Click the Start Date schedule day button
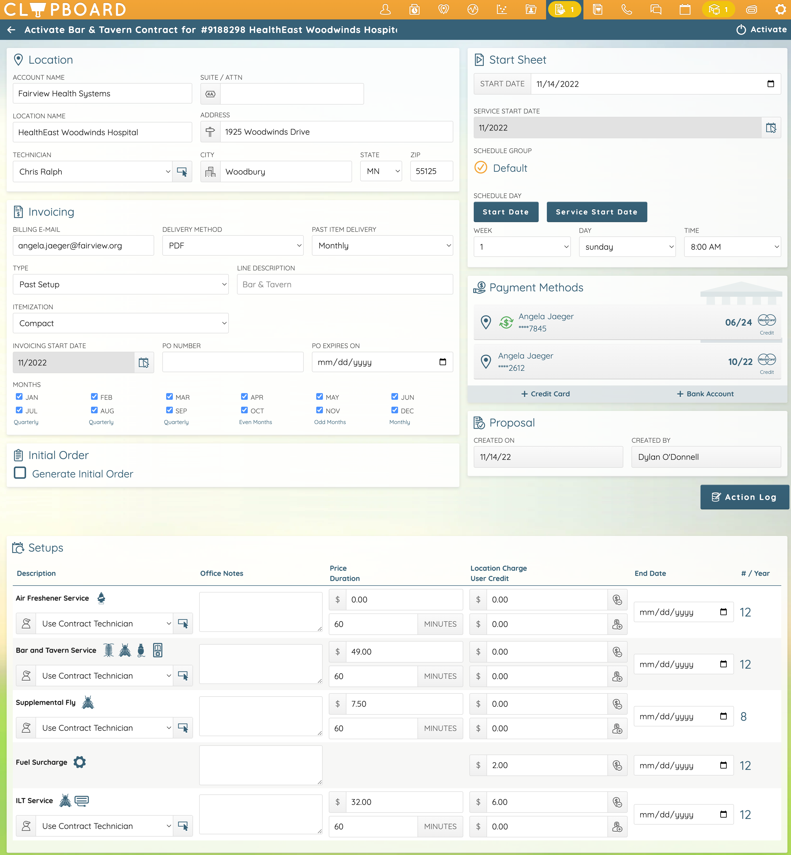 click(x=506, y=212)
